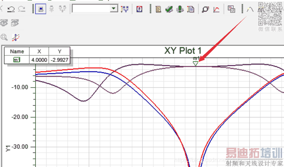Click the network tree edit icon
The image size is (284, 167).
click(x=125, y=9)
